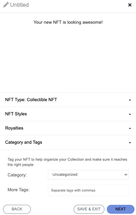Screen dimensions: 136x215
Task: Open the Category dropdown showing Uncategorized
Action: [88, 175]
